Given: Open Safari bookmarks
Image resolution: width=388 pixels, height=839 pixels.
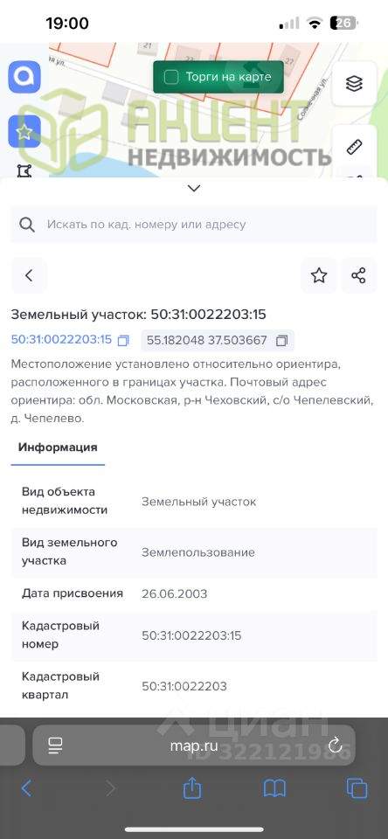Looking at the screenshot, I should click(x=274, y=788).
